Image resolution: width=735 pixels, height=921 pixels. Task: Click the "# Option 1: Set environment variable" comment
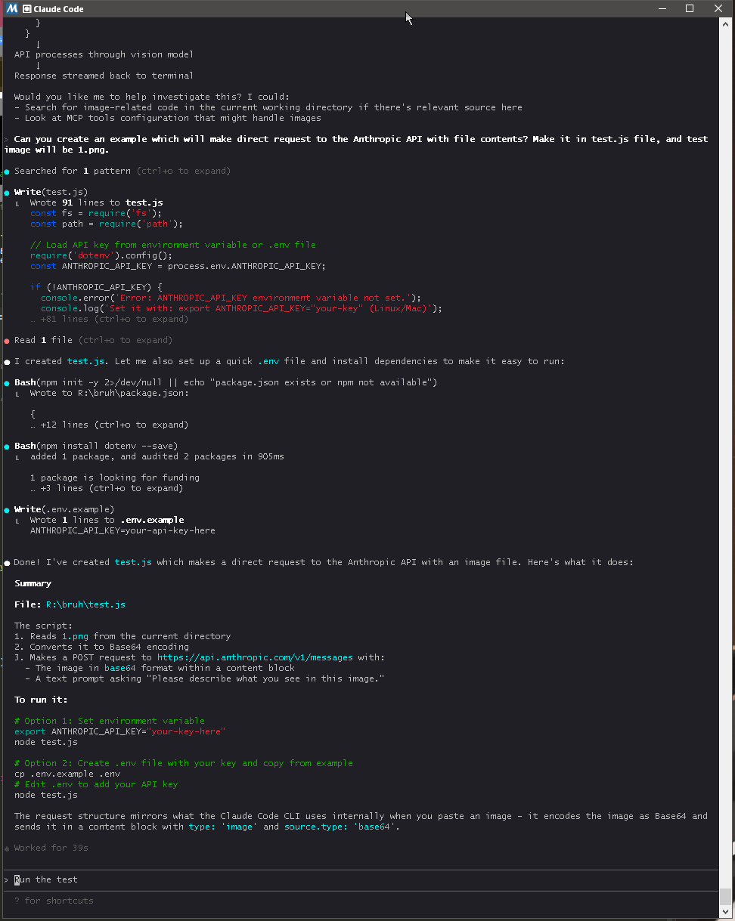click(x=110, y=721)
